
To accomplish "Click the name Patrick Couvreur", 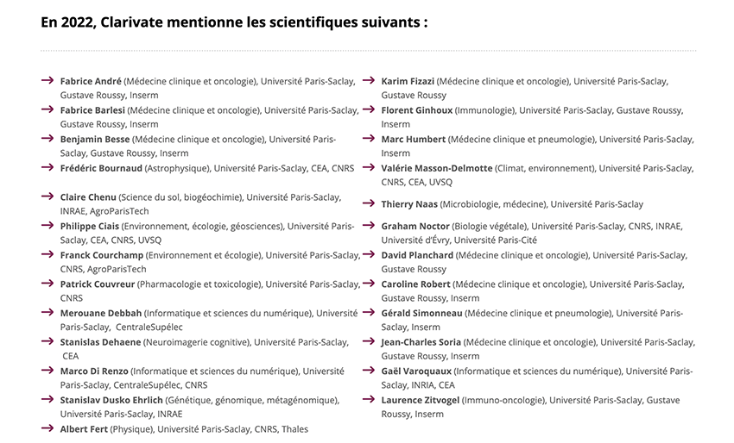I will point(98,284).
